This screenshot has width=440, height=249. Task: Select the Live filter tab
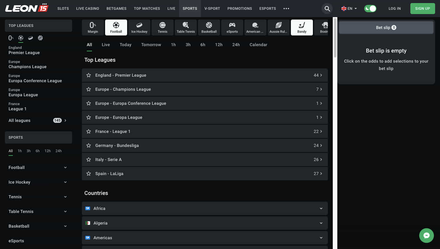coord(106,45)
